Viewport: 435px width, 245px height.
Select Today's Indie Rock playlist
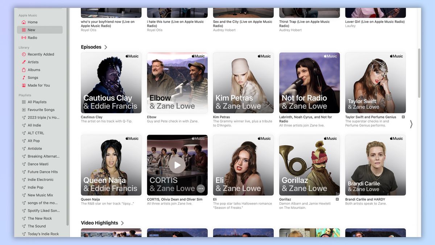coord(40,234)
